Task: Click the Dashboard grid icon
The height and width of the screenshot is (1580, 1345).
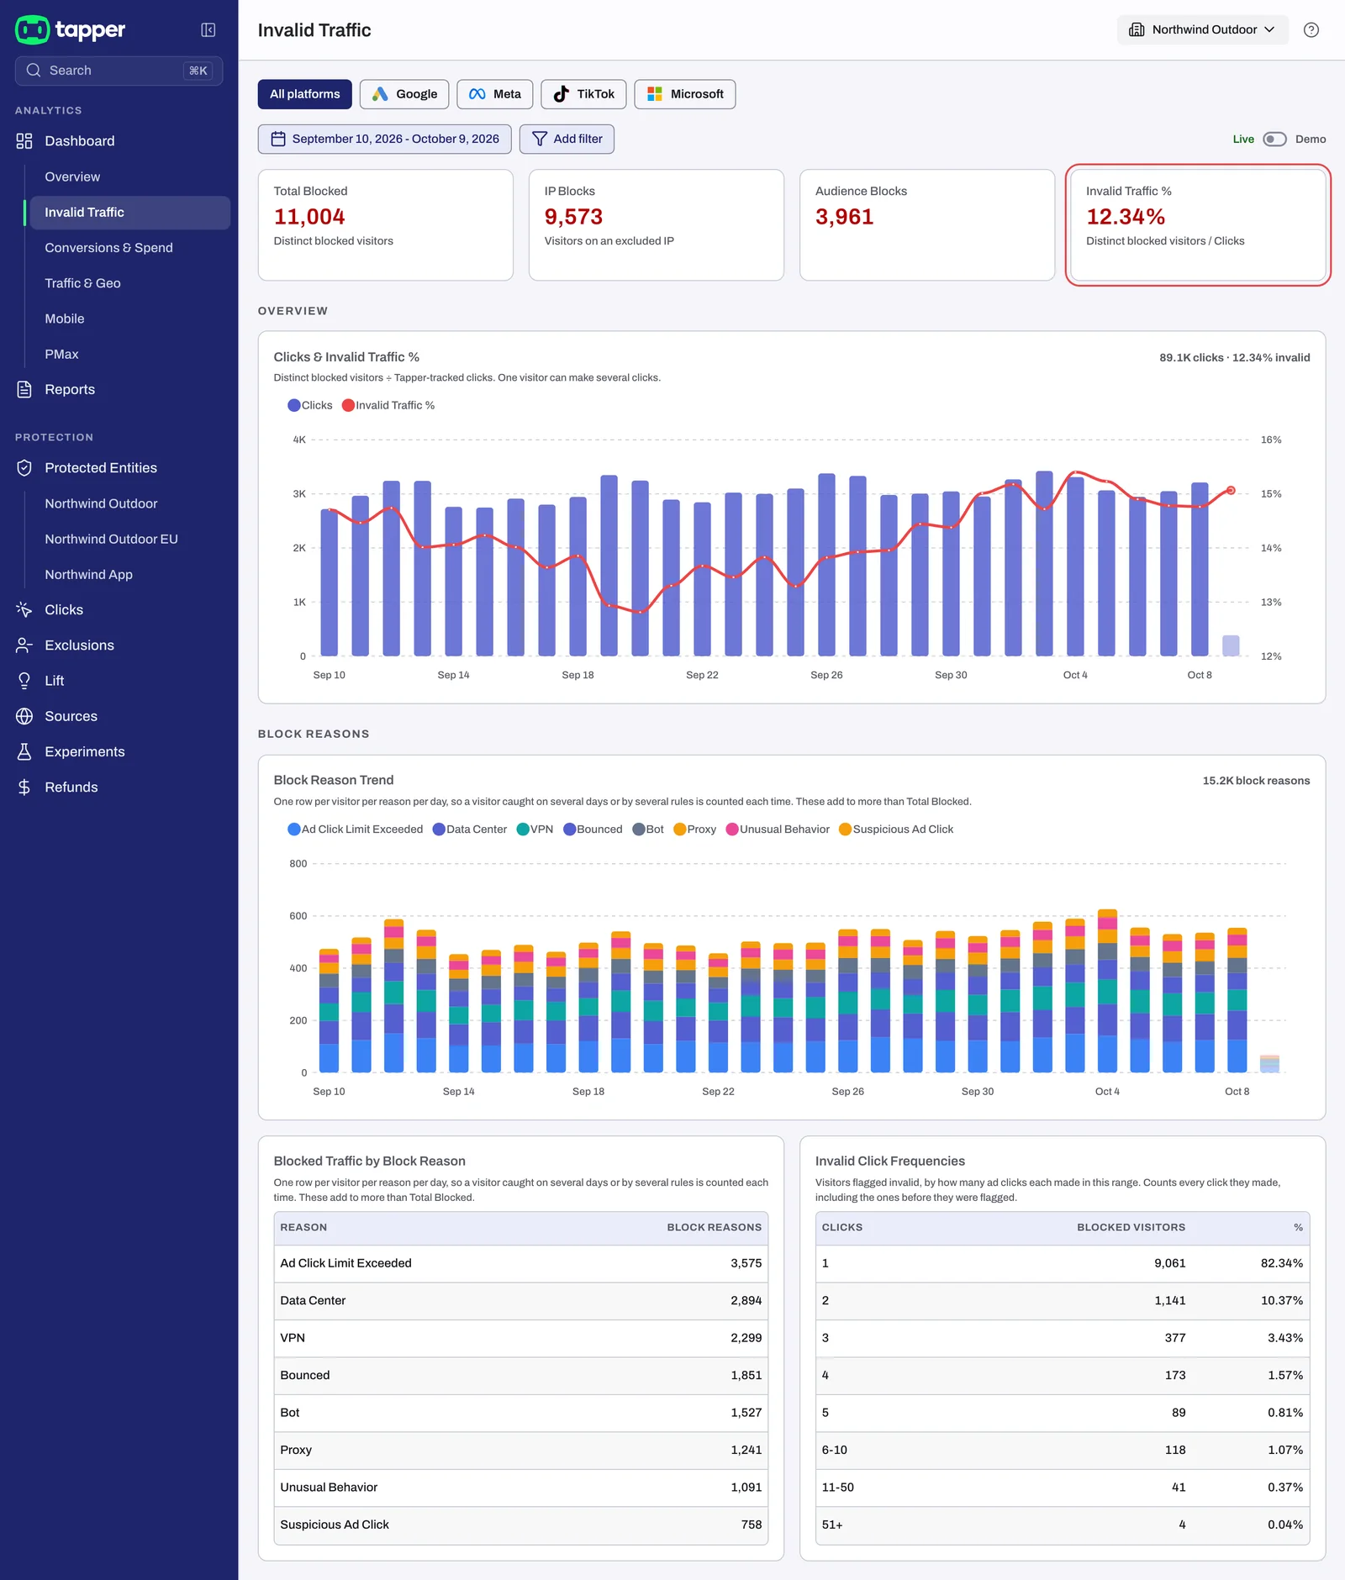Action: (x=24, y=141)
